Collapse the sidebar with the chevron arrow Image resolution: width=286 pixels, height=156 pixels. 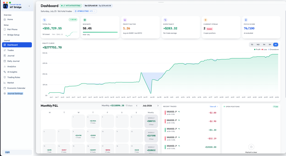coord(29,6)
